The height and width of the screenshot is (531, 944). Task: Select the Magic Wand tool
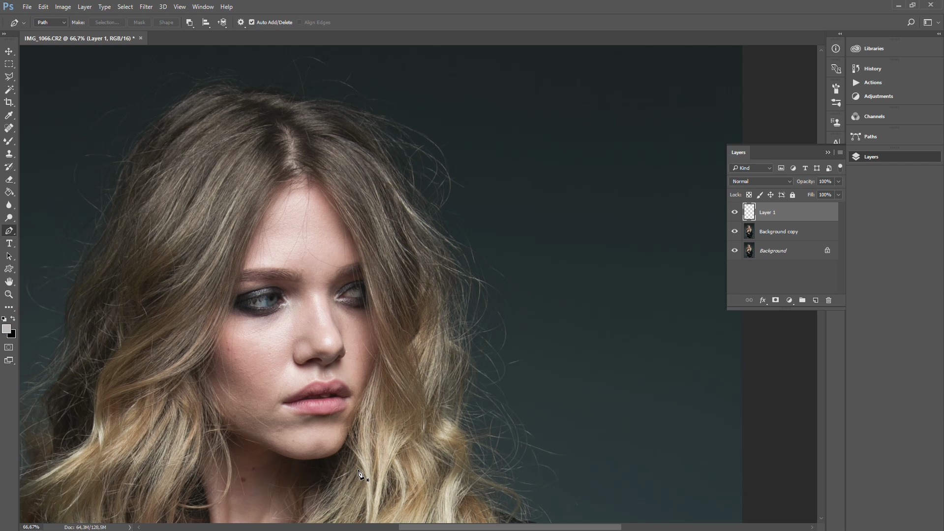(9, 90)
